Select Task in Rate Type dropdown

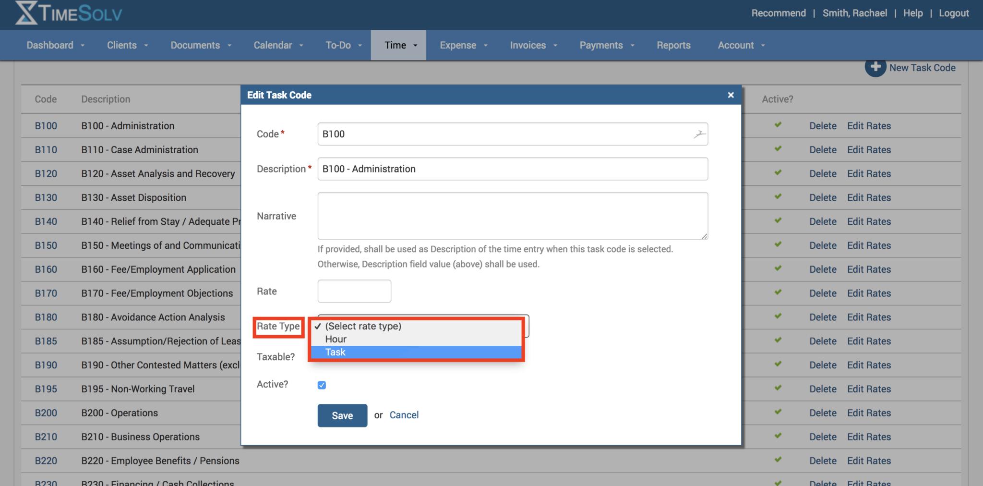tap(336, 352)
